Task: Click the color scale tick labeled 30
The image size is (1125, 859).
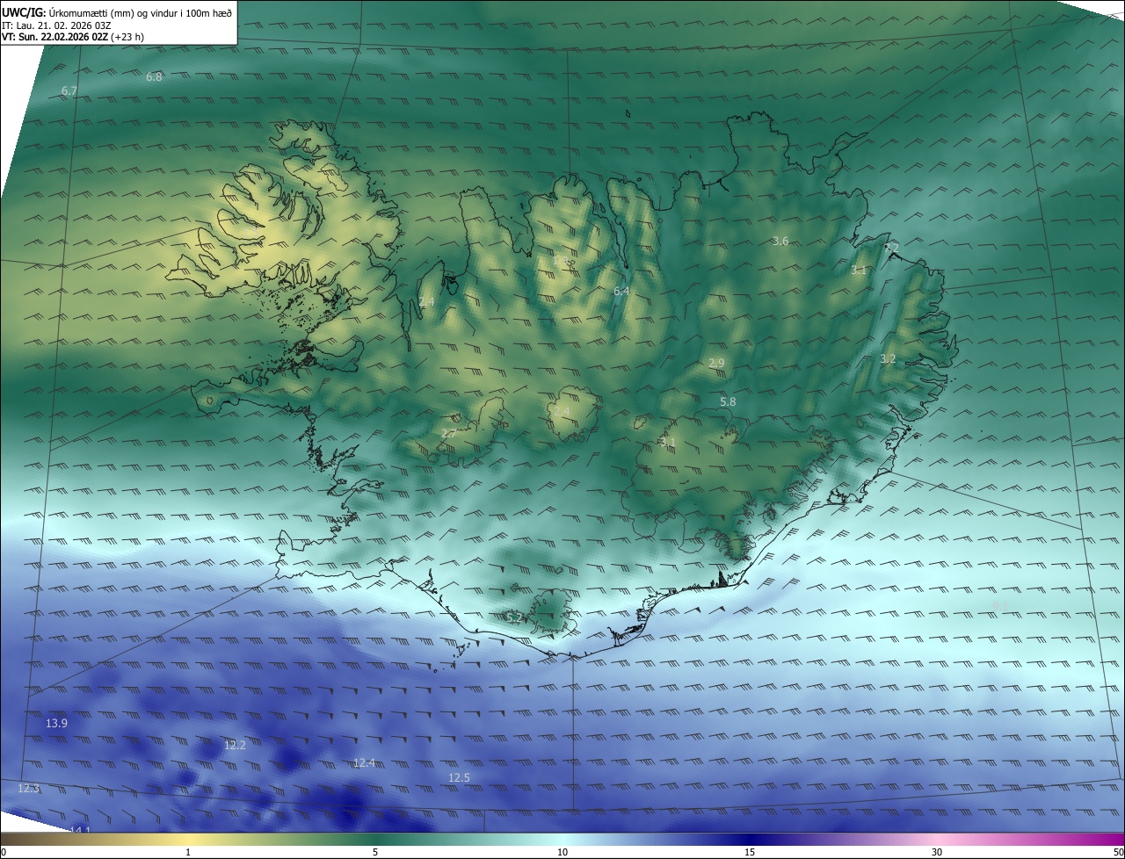Action: 937,853
